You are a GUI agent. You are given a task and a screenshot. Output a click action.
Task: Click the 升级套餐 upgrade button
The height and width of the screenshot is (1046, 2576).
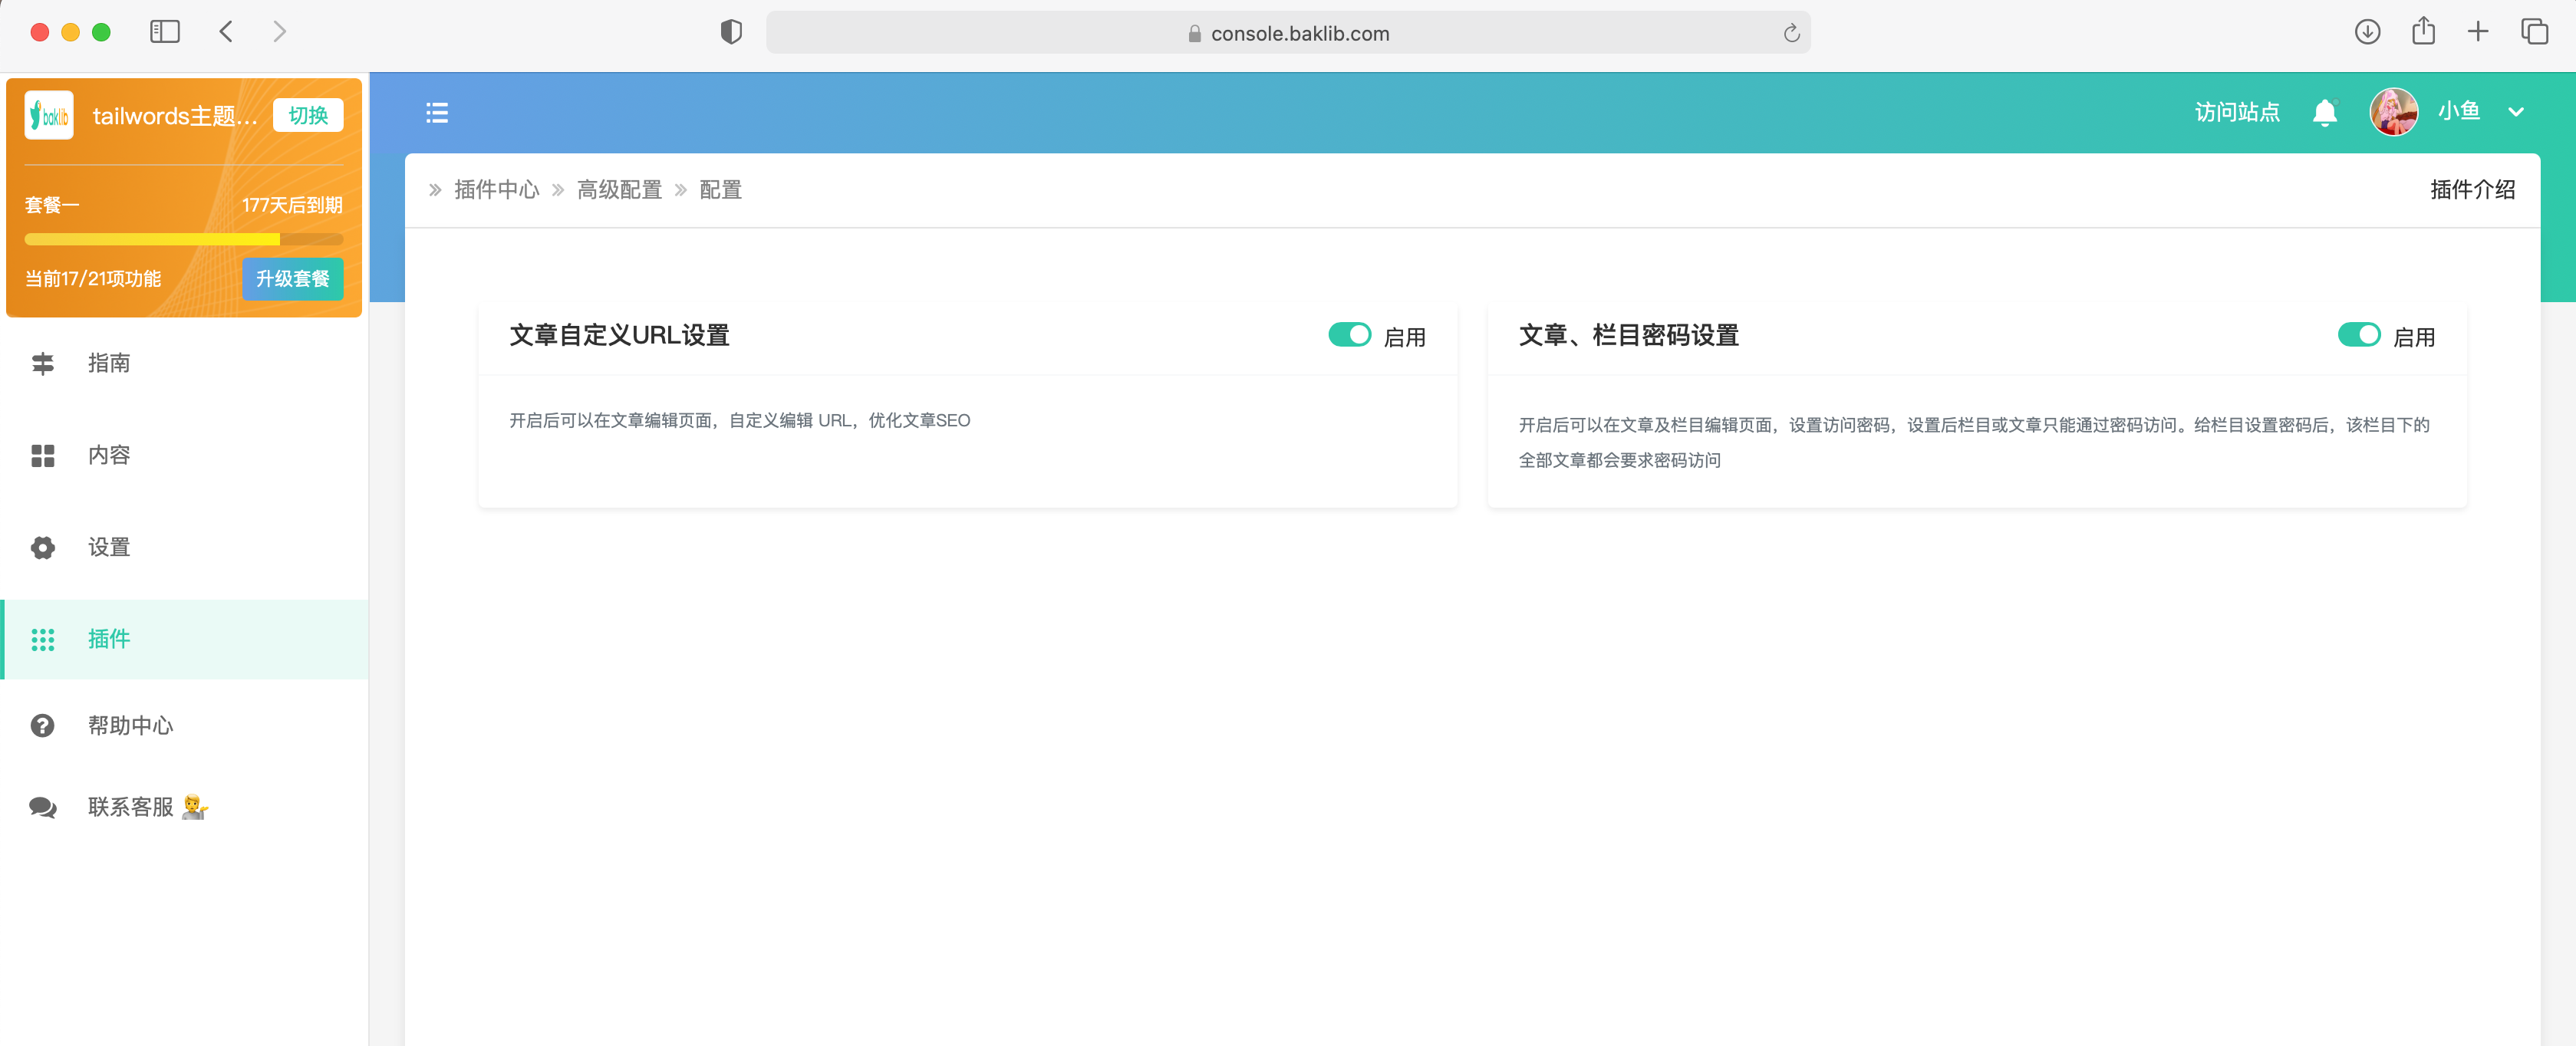coord(292,279)
